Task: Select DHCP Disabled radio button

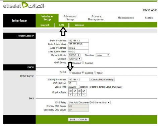Action: 70,73
